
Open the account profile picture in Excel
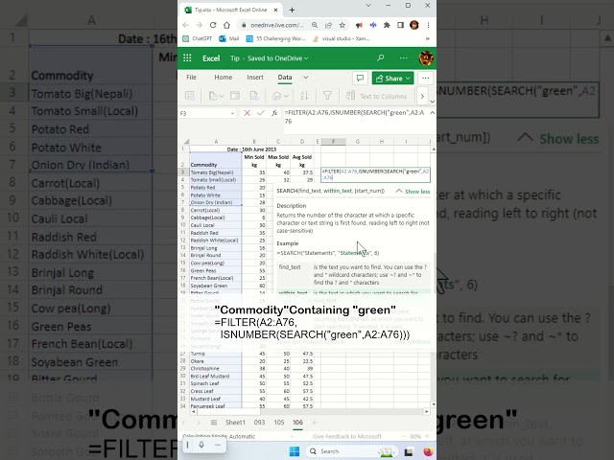point(426,57)
